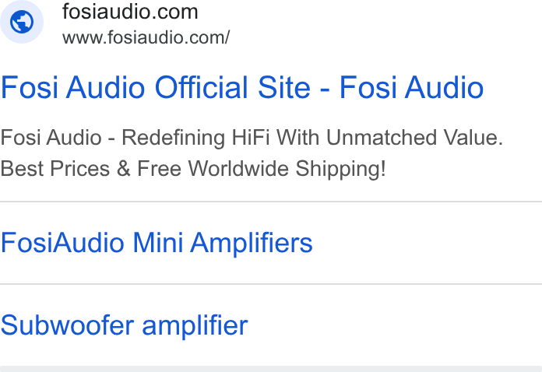The height and width of the screenshot is (372, 542).
Task: Open the Subwoofer amplifier sitelink
Action: pos(125,326)
